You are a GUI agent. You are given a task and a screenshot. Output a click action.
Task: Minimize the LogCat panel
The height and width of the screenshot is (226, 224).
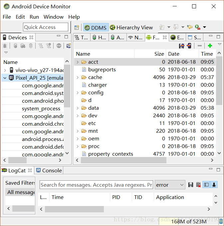point(211,169)
